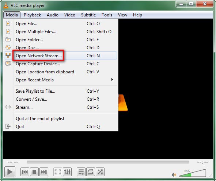Click the elapsed time label
Screen dimensions: 216x181
[13, 162]
